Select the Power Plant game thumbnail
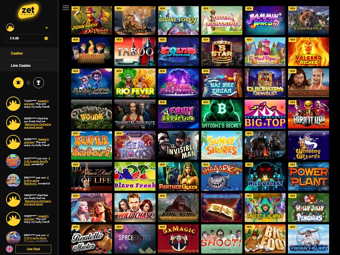 (x=308, y=177)
